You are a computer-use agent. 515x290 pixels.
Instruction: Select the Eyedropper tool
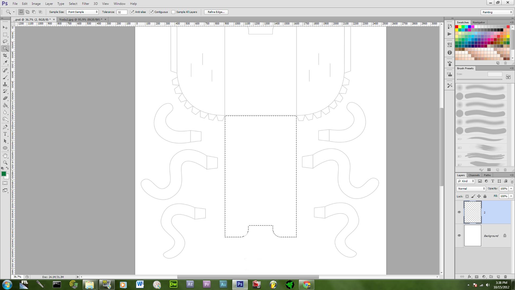click(x=5, y=63)
